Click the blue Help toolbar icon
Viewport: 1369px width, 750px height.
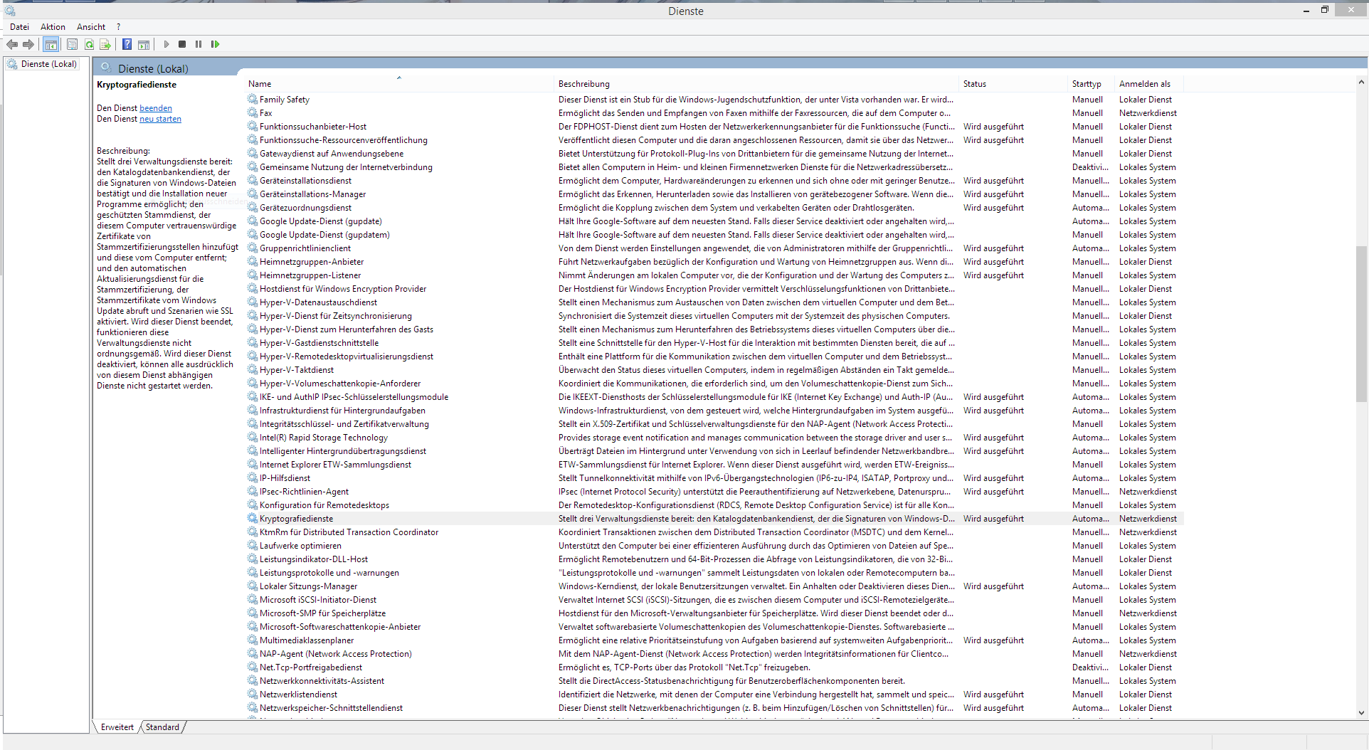coord(127,44)
